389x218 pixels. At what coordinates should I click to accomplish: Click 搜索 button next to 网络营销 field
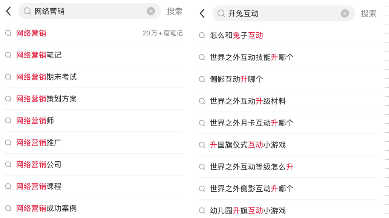175,11
